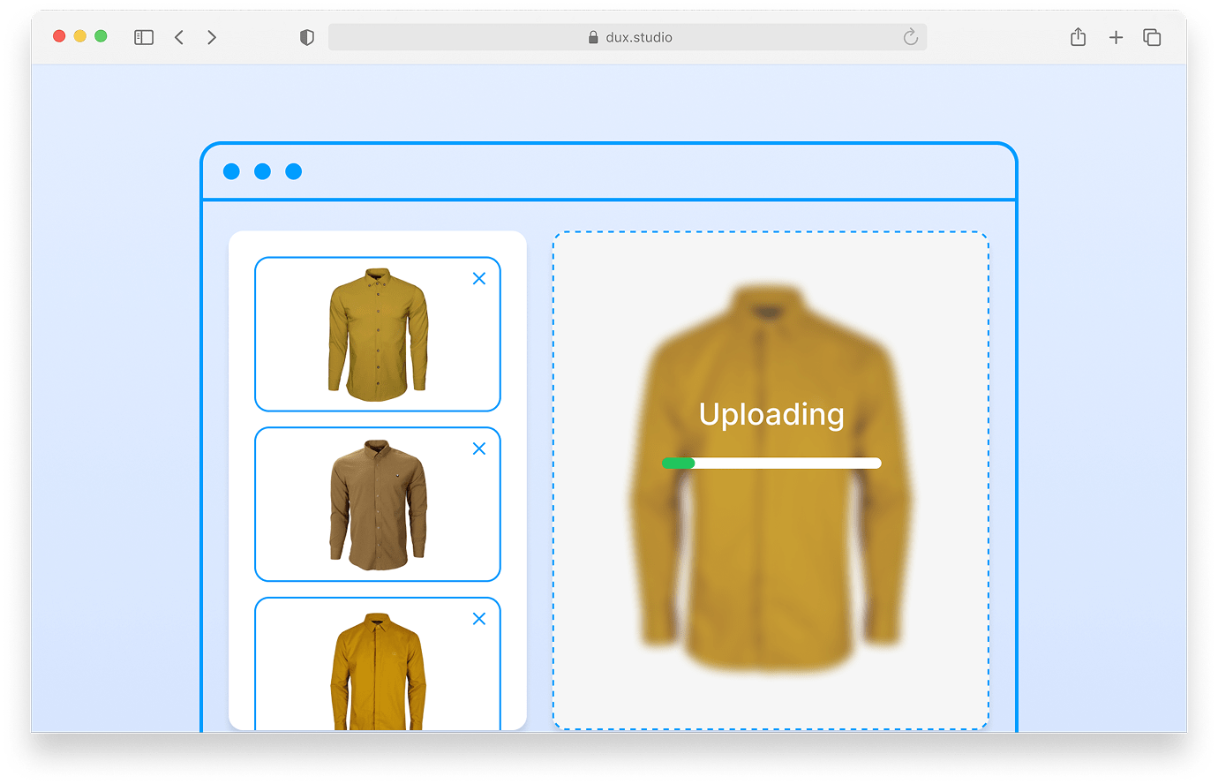The image size is (1218, 784).
Task: Go back using the back arrow
Action: pyautogui.click(x=179, y=37)
